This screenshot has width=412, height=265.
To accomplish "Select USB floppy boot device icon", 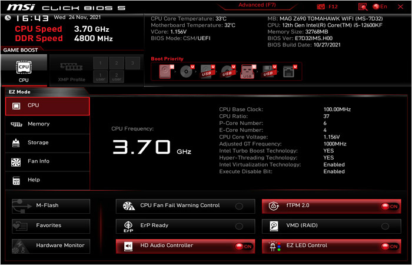I will [268, 71].
